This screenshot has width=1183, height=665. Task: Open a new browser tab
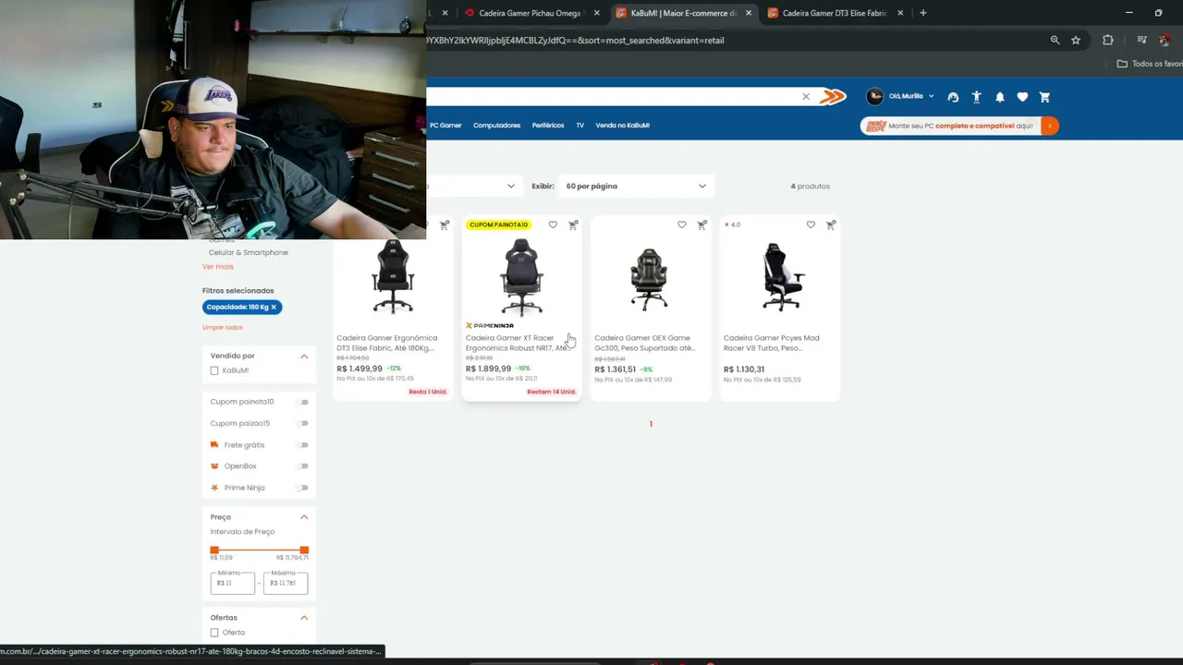pyautogui.click(x=922, y=13)
